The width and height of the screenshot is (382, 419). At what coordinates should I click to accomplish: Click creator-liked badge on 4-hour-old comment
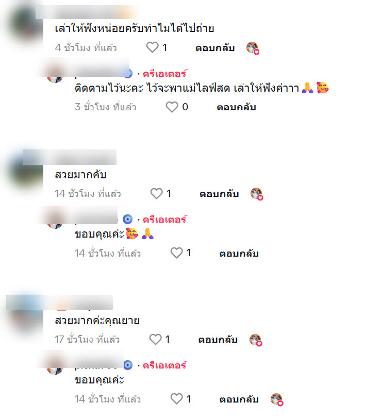(253, 48)
